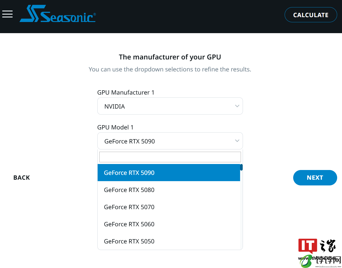Select GeForce RTX 5090 from the list
The height and width of the screenshot is (268, 342).
click(169, 173)
